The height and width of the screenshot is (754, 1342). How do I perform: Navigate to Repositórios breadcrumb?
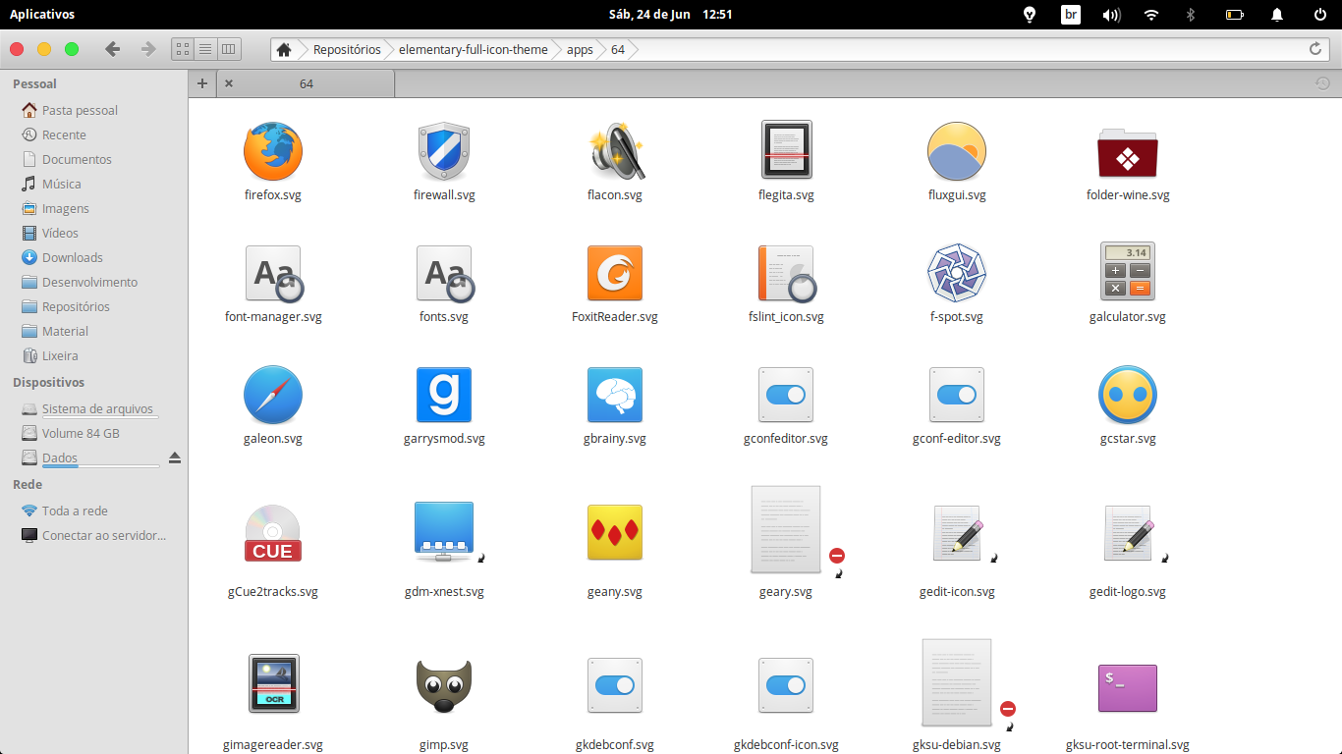tap(347, 49)
